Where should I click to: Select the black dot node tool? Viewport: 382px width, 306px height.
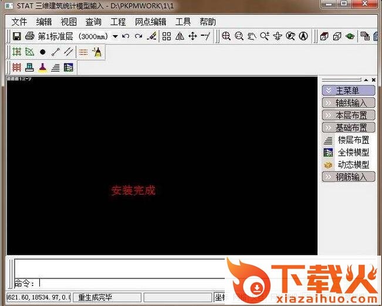pyautogui.click(x=43, y=52)
